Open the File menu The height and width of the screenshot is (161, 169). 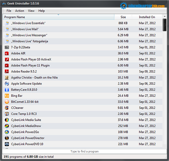[9, 11]
